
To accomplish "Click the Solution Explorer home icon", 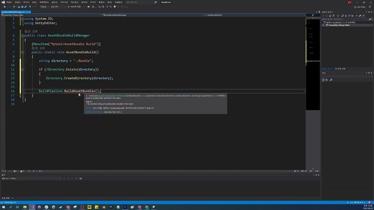I will [330, 16].
